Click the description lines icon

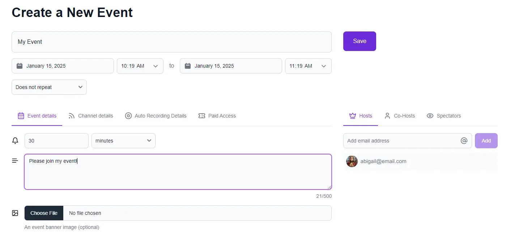tap(15, 161)
